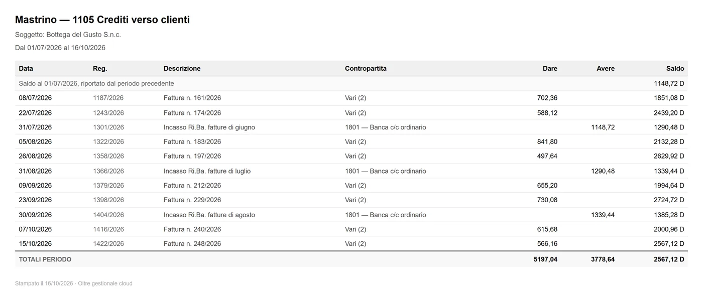This screenshot has height=301, width=703.
Task: Click the TOTALI PERIODO row label
Action: coord(45,260)
